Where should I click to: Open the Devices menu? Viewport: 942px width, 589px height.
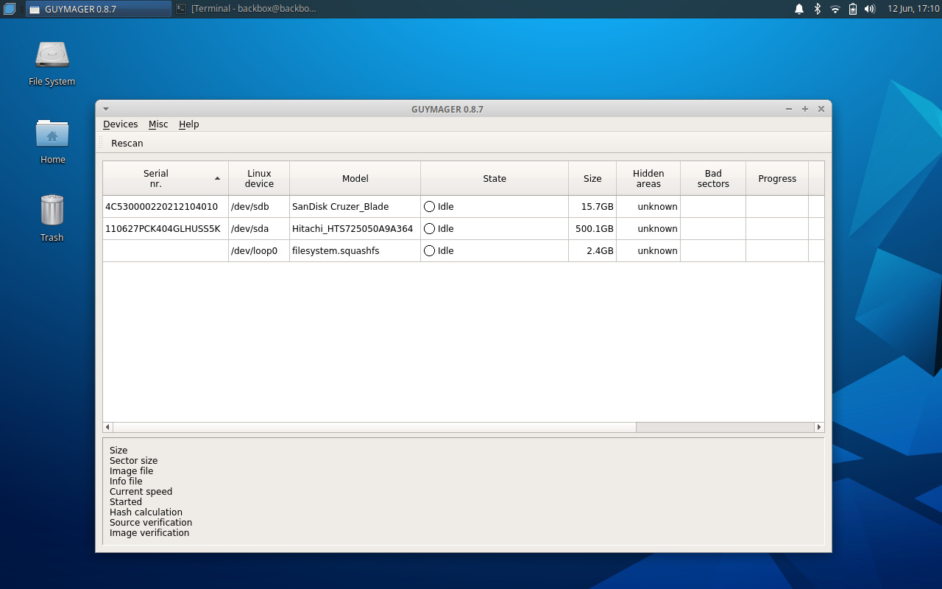coord(120,124)
